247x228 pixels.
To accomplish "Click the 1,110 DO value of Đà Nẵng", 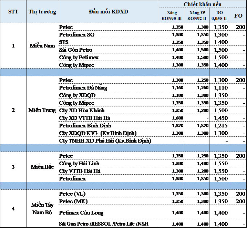I will coord(219,87).
